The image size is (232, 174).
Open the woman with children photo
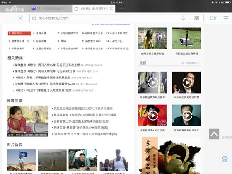point(114,160)
